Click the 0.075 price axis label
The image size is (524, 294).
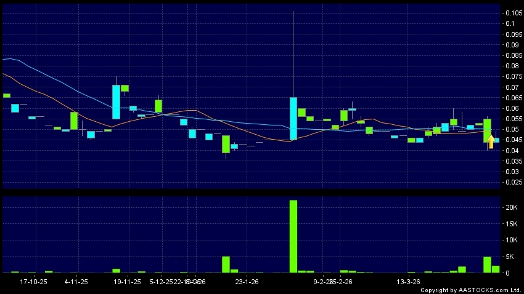pyautogui.click(x=513, y=76)
